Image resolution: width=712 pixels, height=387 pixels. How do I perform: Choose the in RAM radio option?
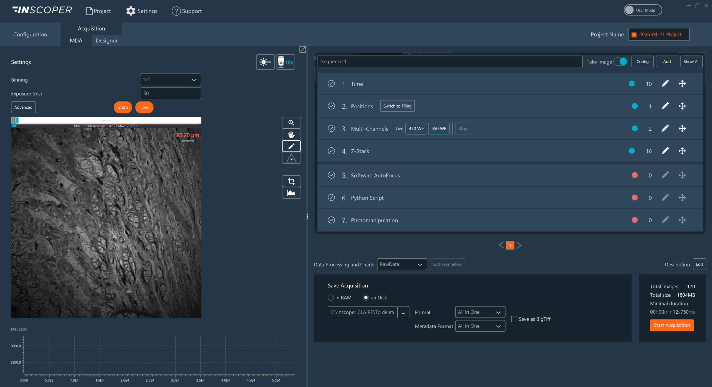[x=331, y=297]
